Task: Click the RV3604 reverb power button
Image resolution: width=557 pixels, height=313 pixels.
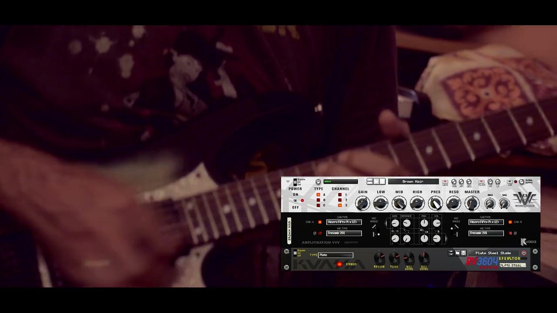Action: point(524,253)
